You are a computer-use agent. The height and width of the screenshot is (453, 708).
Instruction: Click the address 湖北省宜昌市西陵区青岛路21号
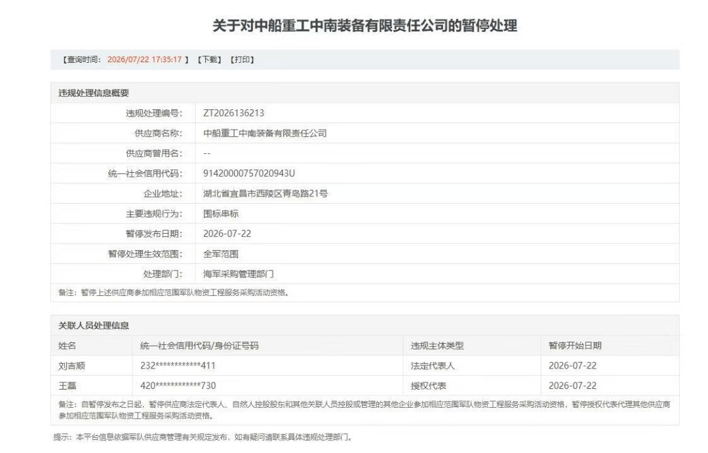point(265,194)
